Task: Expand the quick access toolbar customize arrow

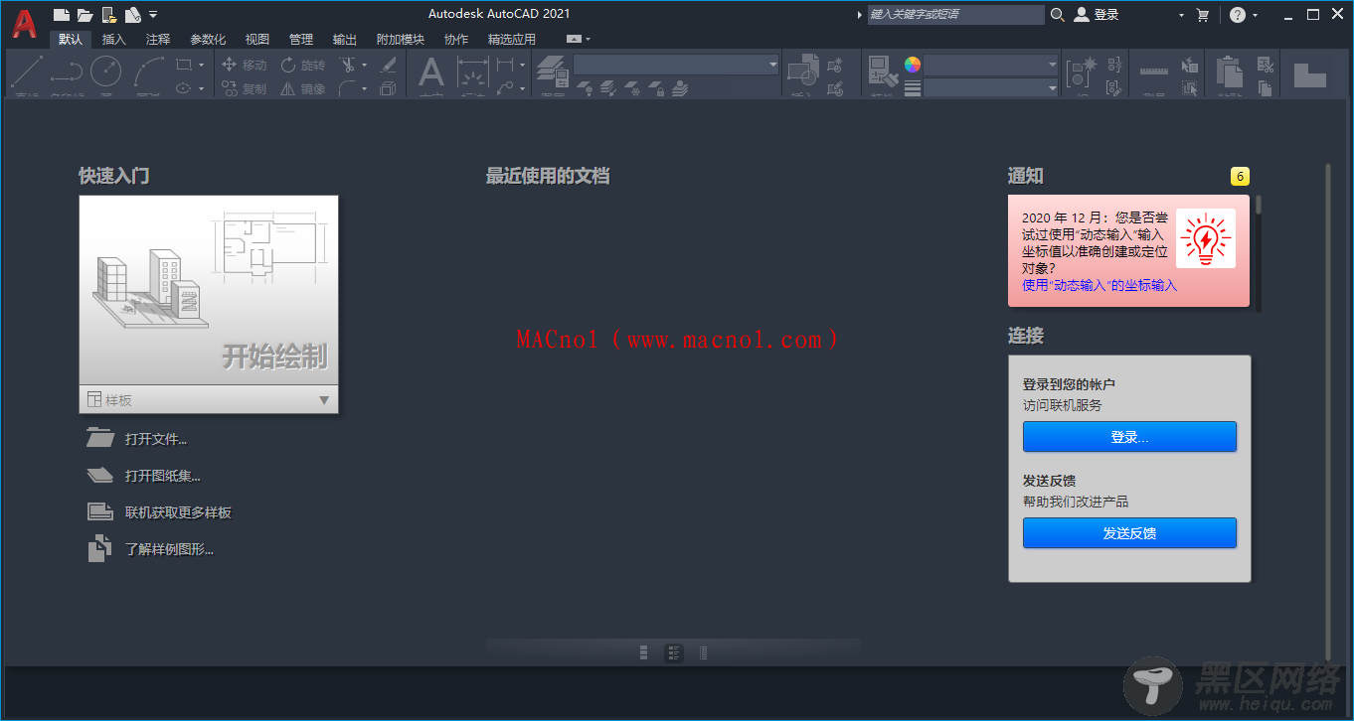Action: coord(152,15)
